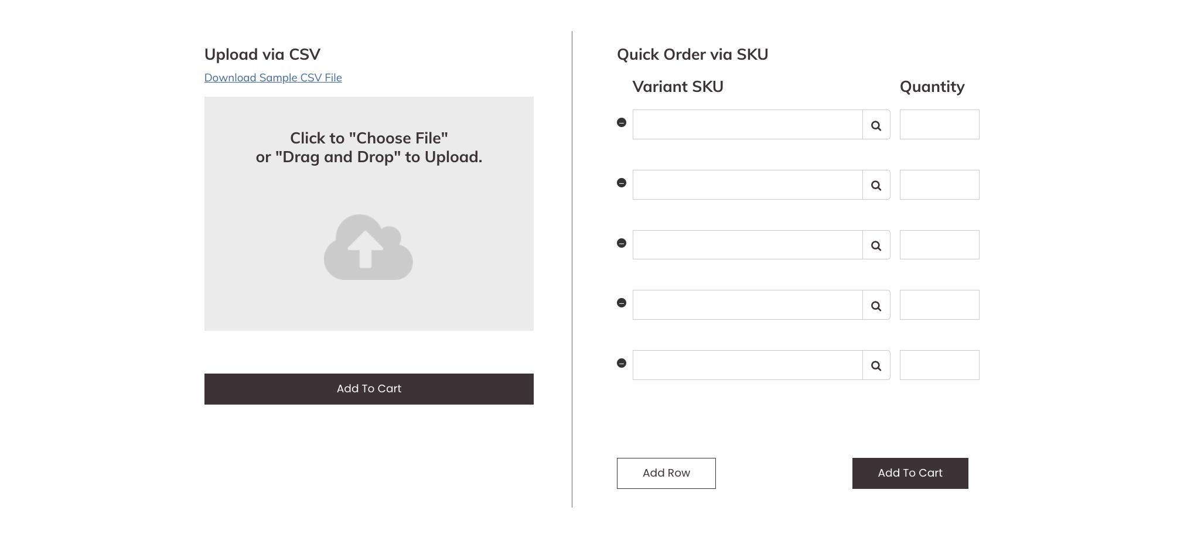
Task: Click the search icon in first SKU row
Action: click(876, 125)
